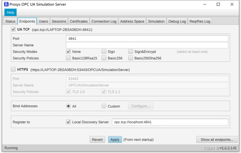The width and height of the screenshot is (241, 153).
Task: Open the Users tab
Action: (x=43, y=21)
